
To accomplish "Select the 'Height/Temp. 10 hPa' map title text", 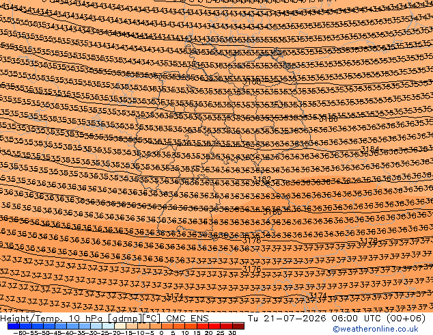I will (53, 319).
